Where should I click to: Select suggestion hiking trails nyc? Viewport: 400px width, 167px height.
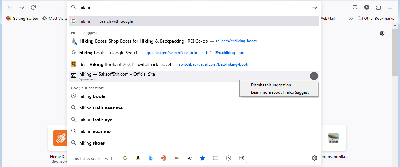pos(194,120)
